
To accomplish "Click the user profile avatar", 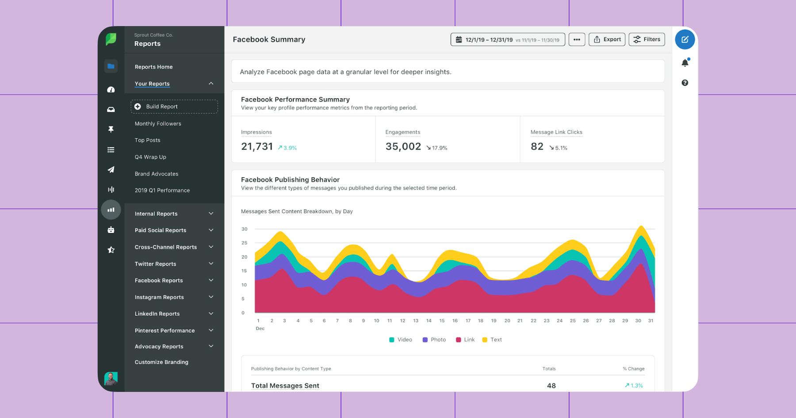I will click(x=111, y=379).
